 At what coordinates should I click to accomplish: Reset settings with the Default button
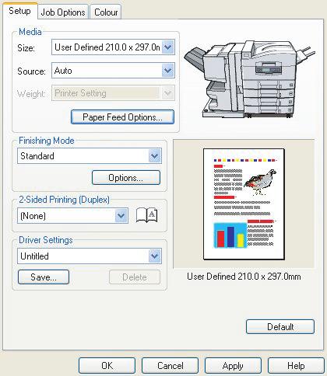coord(280,327)
